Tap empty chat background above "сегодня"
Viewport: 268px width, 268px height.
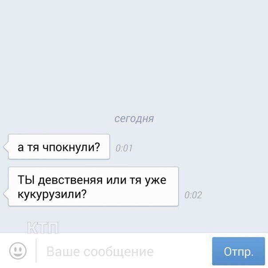coord(134,55)
